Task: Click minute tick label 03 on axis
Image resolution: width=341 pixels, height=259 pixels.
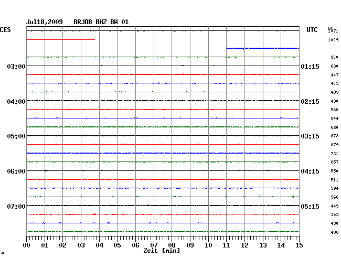Action: point(81,245)
